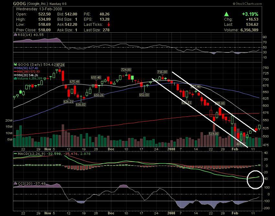Click the last green candlestick for Feb 13
Screen dimensions: 275x216
[259, 127]
